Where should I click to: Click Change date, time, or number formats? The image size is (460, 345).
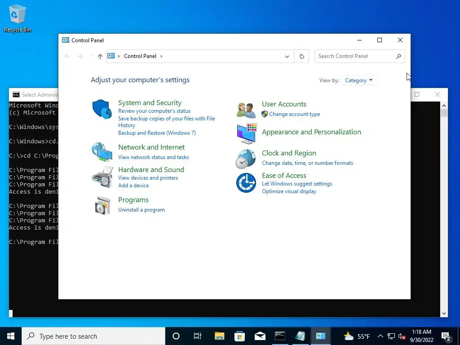[307, 163]
